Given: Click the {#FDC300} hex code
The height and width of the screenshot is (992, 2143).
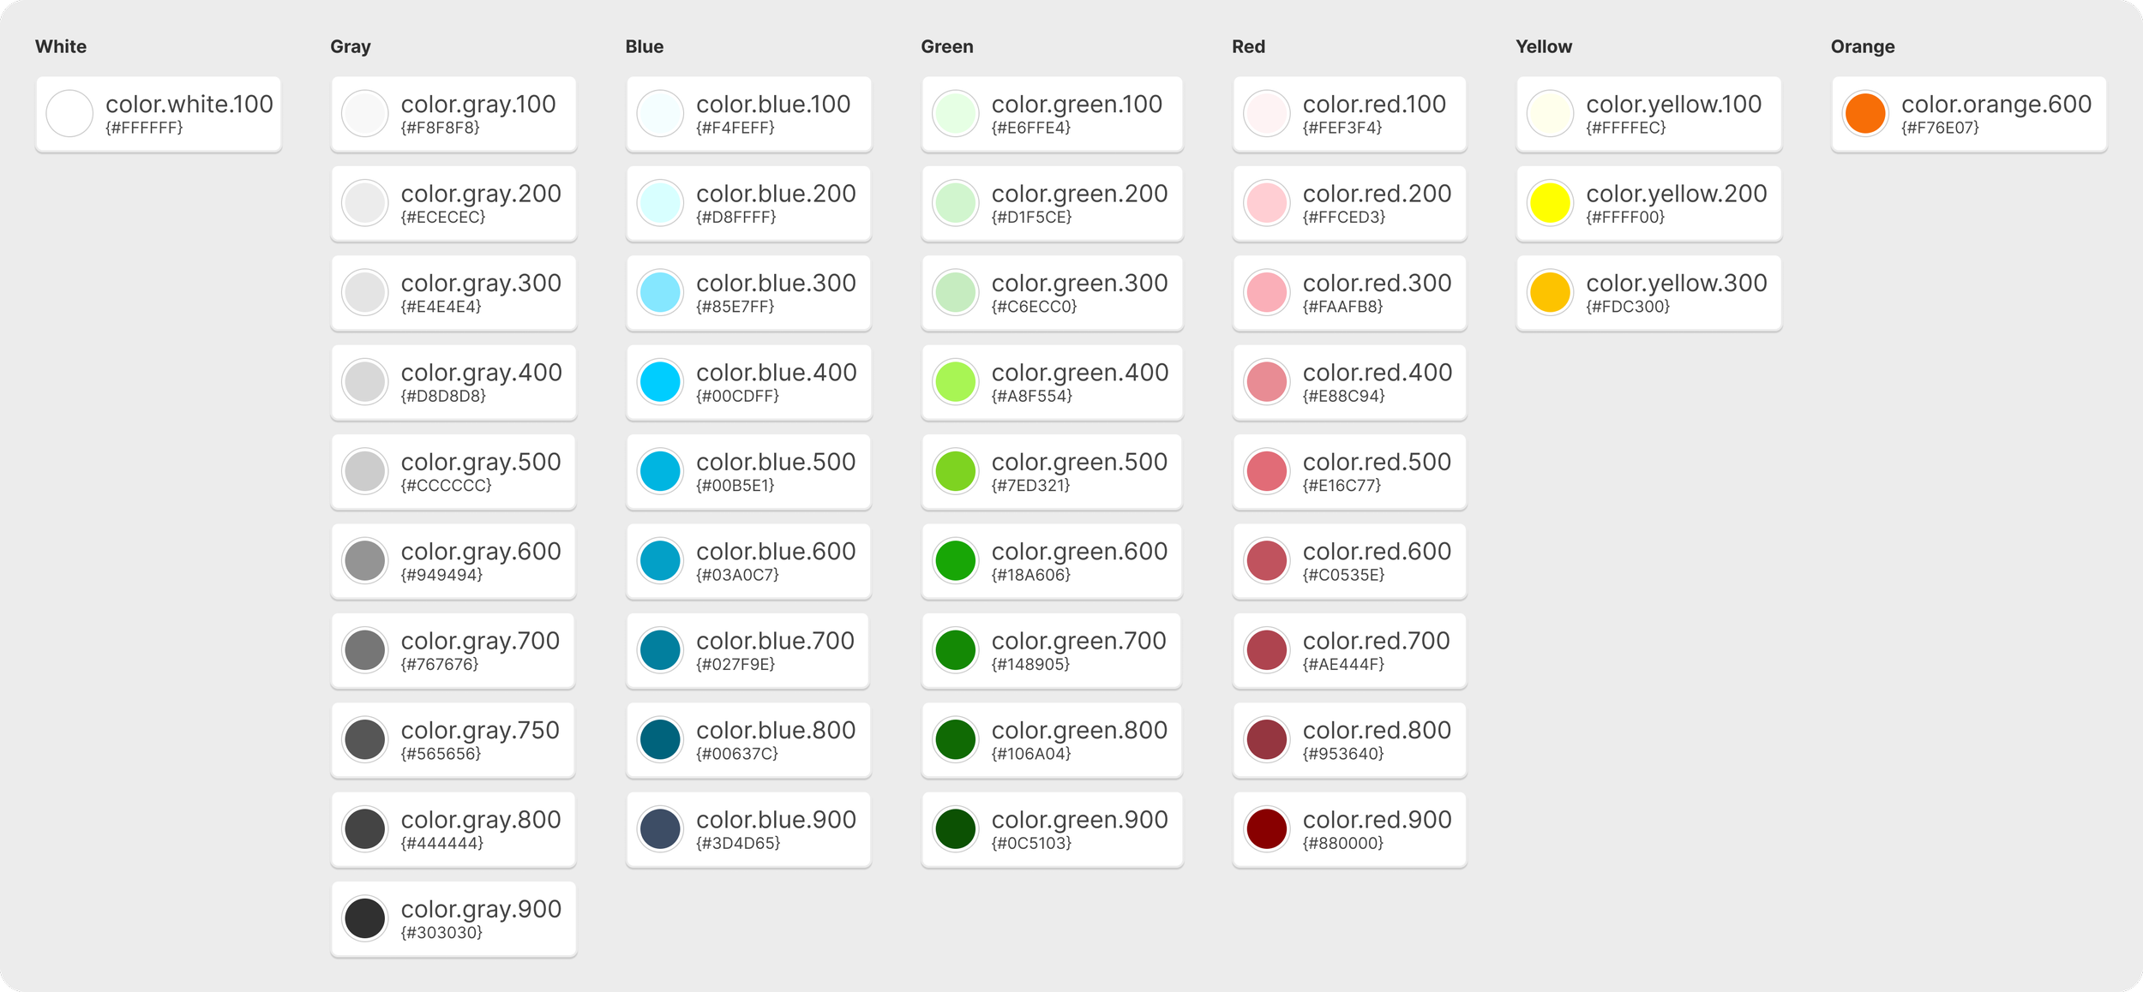Looking at the screenshot, I should (1627, 307).
